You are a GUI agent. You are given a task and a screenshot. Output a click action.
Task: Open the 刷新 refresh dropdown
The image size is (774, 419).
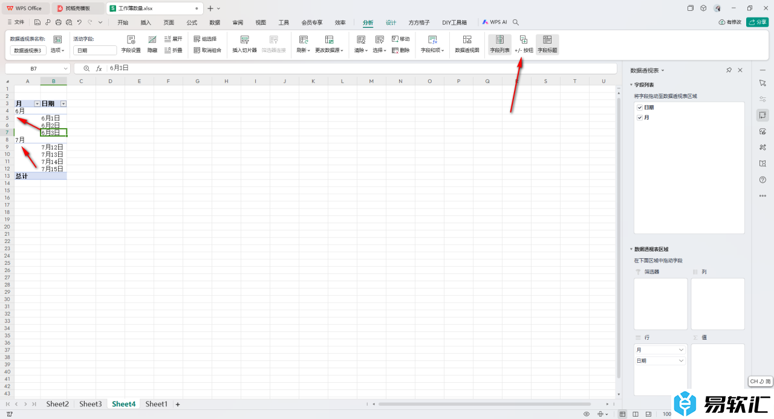(x=303, y=50)
